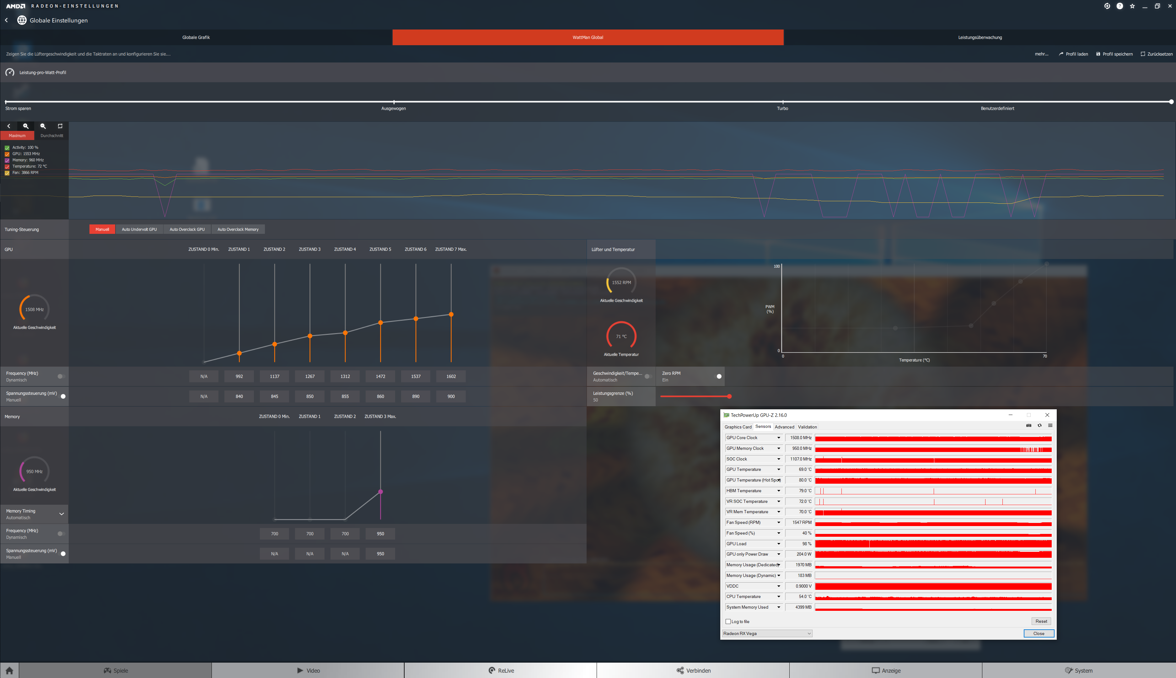Screen dimensions: 1176x678
Task: Zoom in on the WattMan graph
Action: coord(26,126)
